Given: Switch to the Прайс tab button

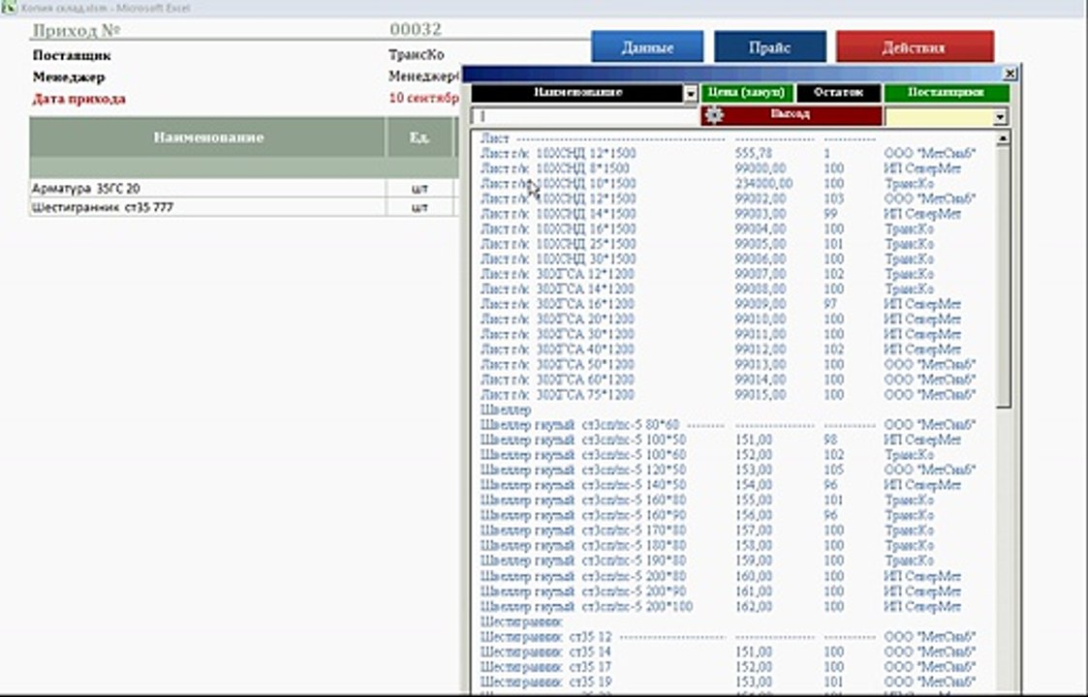Looking at the screenshot, I should (x=770, y=47).
